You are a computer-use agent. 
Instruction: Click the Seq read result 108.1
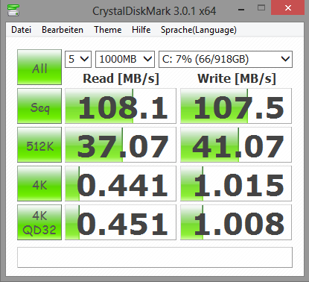point(121,106)
